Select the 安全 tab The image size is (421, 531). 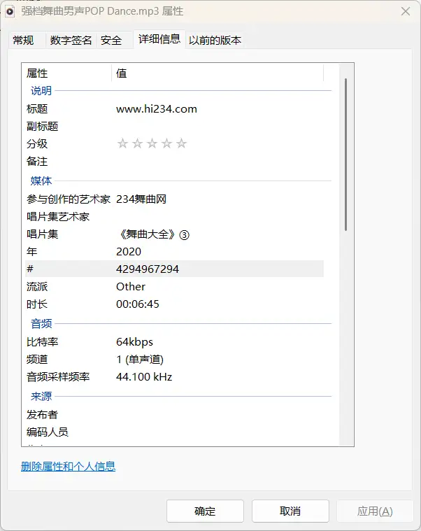pyautogui.click(x=111, y=41)
